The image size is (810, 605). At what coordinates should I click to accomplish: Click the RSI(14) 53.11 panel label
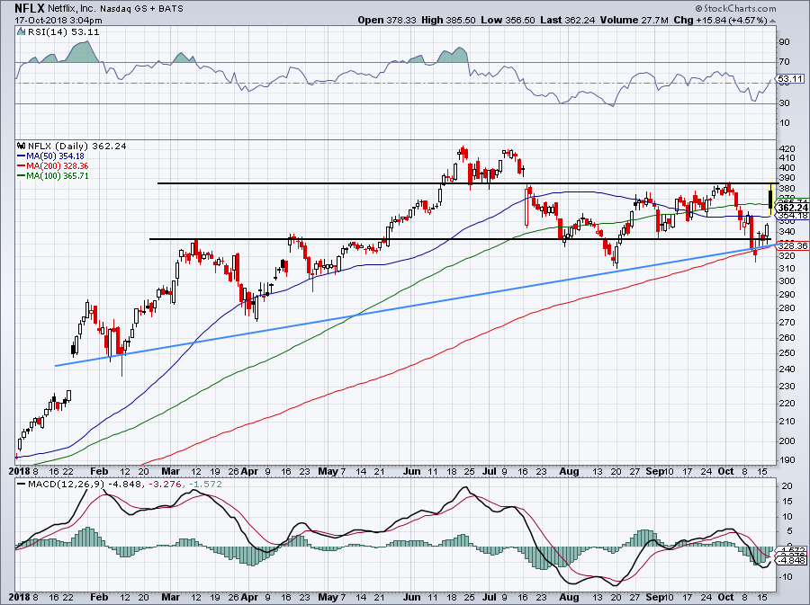63,31
